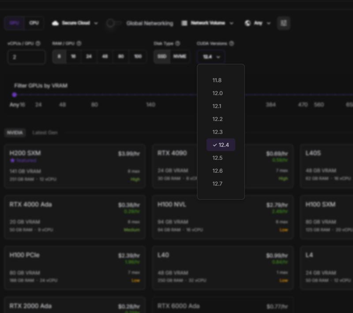The width and height of the screenshot is (353, 313).
Task: Select 16 GB RAM per GPU option
Action: tap(73, 57)
